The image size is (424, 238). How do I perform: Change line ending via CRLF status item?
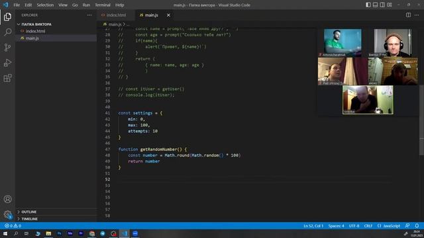pos(368,225)
